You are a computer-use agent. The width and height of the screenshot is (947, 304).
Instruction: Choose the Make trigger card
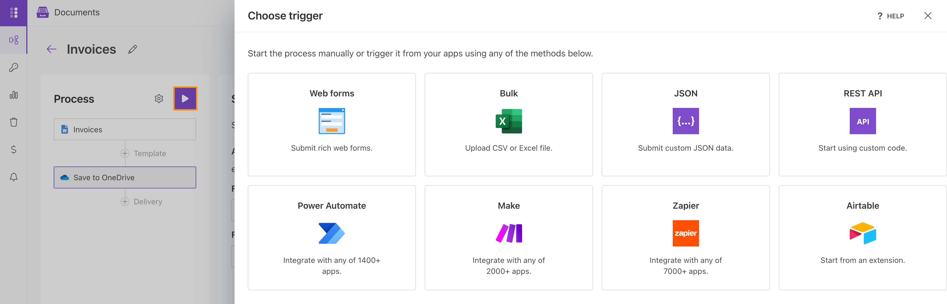point(509,238)
